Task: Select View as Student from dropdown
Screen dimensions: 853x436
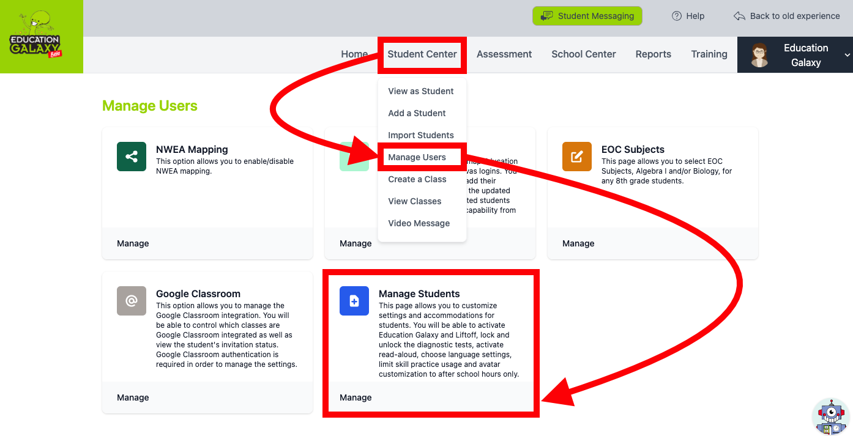Action: coord(421,91)
